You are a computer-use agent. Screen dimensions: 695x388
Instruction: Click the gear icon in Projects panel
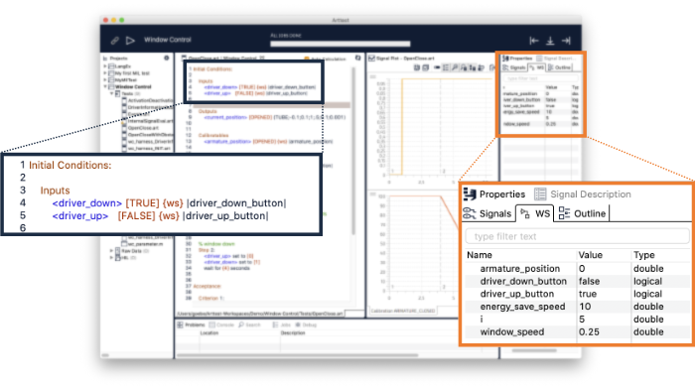tap(167, 58)
